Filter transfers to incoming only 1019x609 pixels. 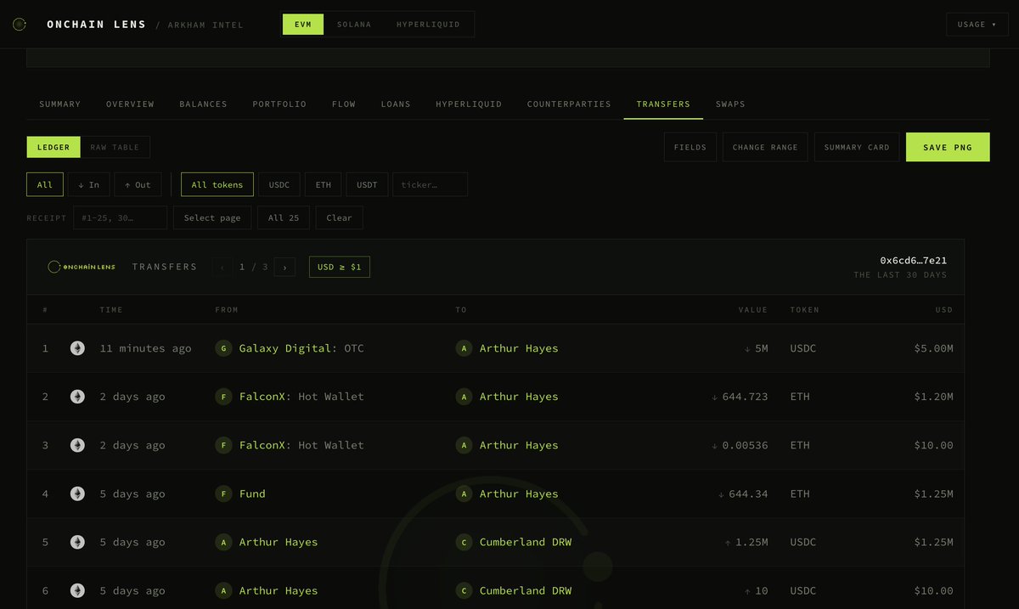point(88,184)
